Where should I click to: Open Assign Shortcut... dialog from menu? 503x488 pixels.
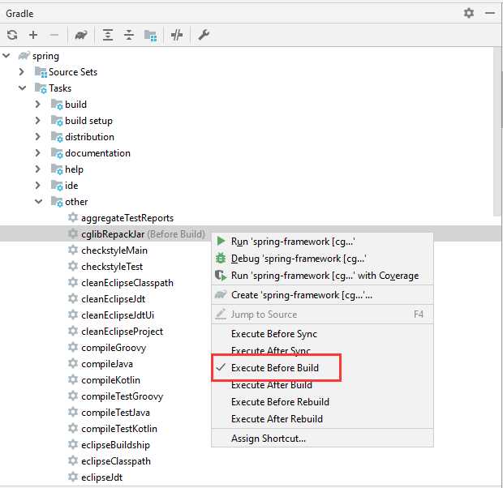(322, 439)
